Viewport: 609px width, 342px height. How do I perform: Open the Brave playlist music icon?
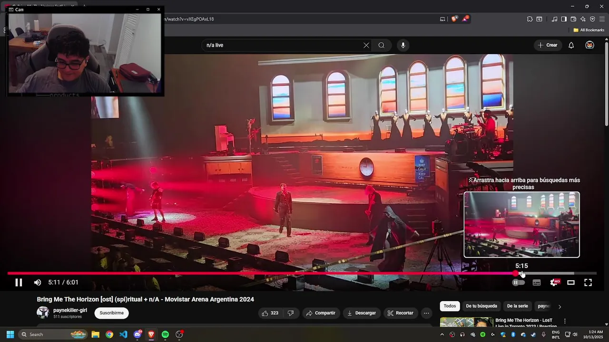554,19
